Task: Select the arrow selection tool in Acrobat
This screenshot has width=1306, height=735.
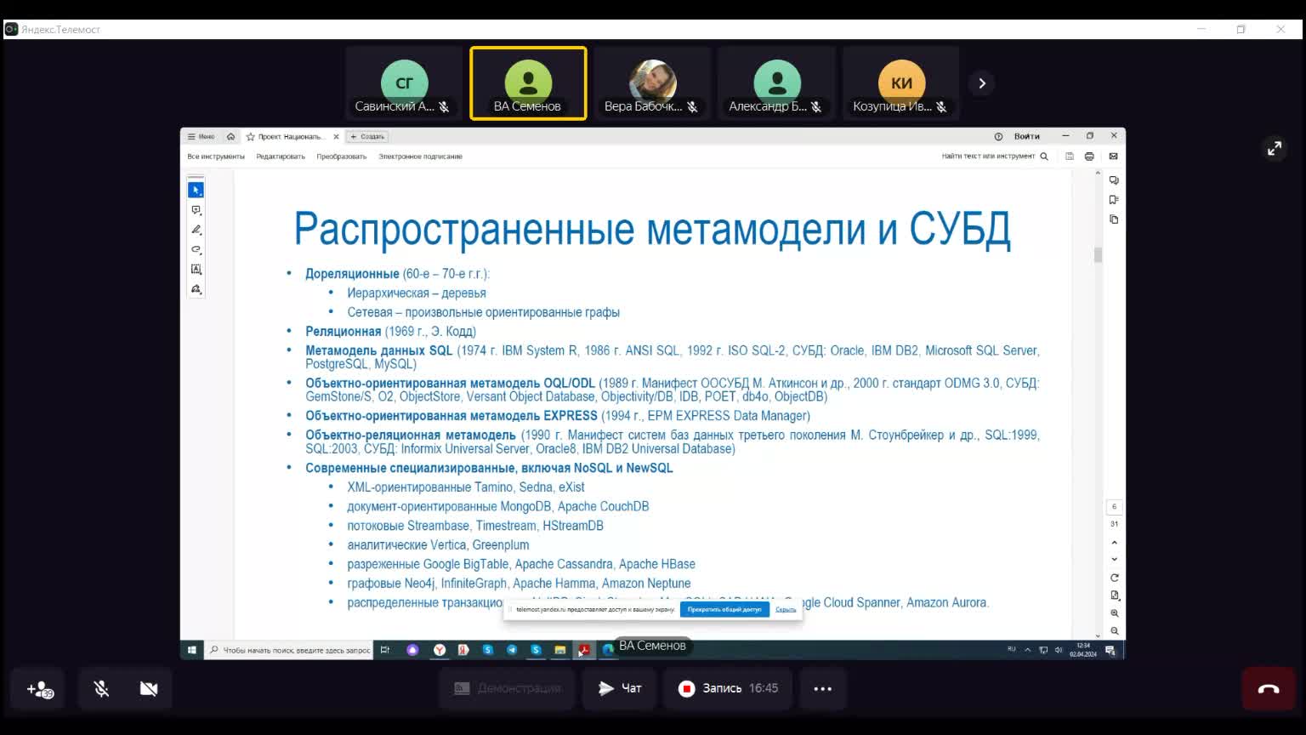Action: pyautogui.click(x=196, y=190)
